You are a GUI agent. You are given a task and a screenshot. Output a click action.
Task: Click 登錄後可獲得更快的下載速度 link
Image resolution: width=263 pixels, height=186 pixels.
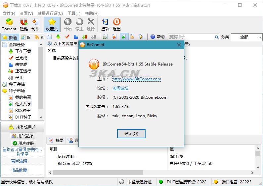pyautogui.click(x=22, y=152)
